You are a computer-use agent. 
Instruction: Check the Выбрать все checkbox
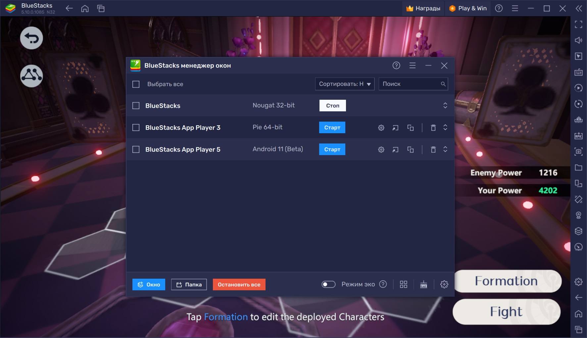(136, 84)
